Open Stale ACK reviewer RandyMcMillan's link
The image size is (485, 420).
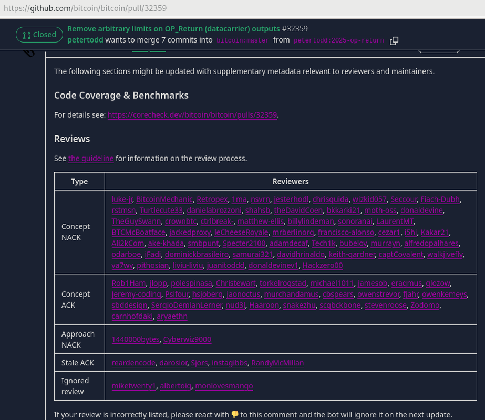(x=277, y=363)
